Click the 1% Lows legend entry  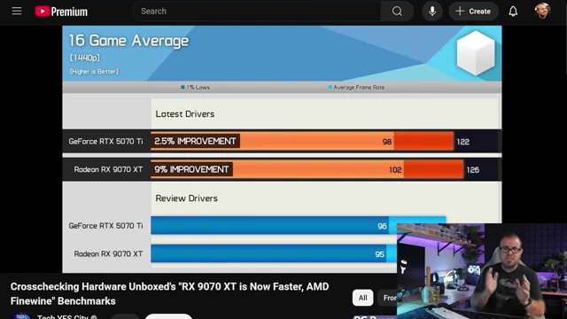click(x=195, y=87)
